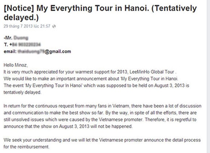210x153 pixels.
Task: Click 'for the reimbursement.' line
Action: [x=26, y=147]
